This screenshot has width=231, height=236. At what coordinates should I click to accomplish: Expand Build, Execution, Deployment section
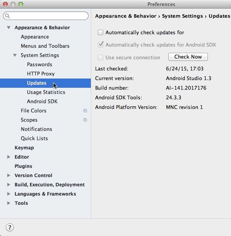coord(9,184)
